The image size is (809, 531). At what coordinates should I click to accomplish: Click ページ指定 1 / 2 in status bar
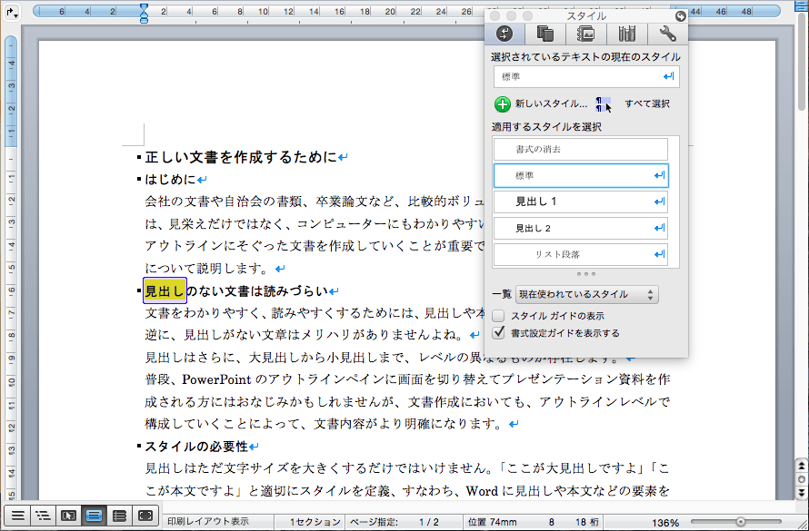[x=395, y=522]
